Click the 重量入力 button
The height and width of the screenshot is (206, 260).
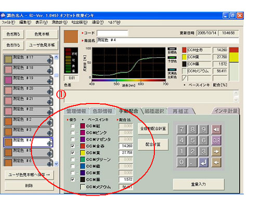pos(199,184)
